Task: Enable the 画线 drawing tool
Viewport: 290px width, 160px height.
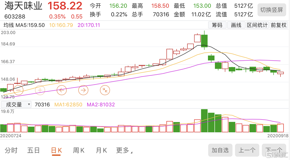Action: [236, 25]
